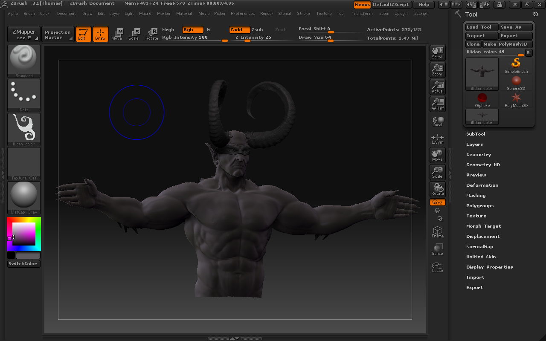Select the Frame icon
Screen dimensions: 546x341
point(437,232)
